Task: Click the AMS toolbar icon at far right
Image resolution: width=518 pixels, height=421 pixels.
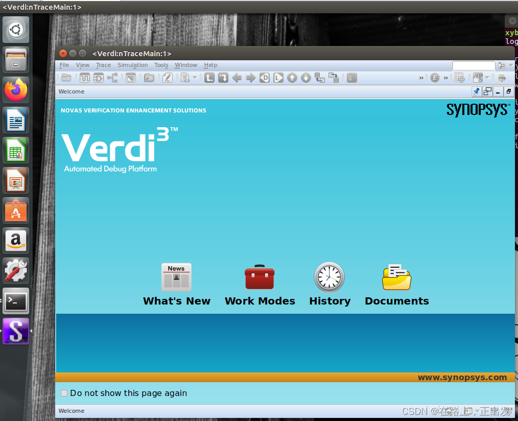Action: coord(502,78)
